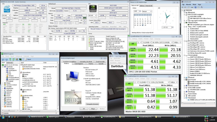Select the DirectX node icon in AIDA64 tree
The width and height of the screenshot is (217, 122).
[x=5, y=96]
